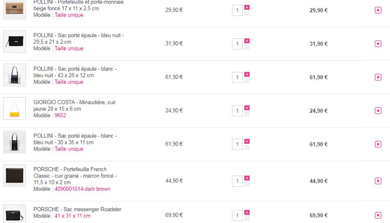Remove the PORSCHE Sac messenger Roadster
The width and height of the screenshot is (390, 223).
378,215
